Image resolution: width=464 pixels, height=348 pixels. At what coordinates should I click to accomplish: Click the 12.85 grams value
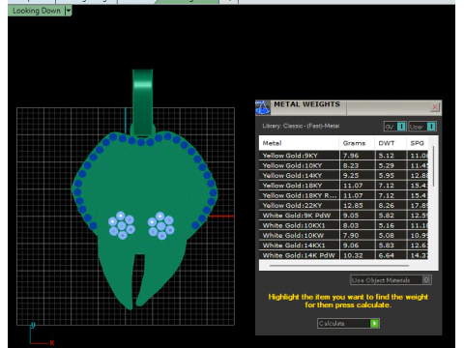coord(353,206)
